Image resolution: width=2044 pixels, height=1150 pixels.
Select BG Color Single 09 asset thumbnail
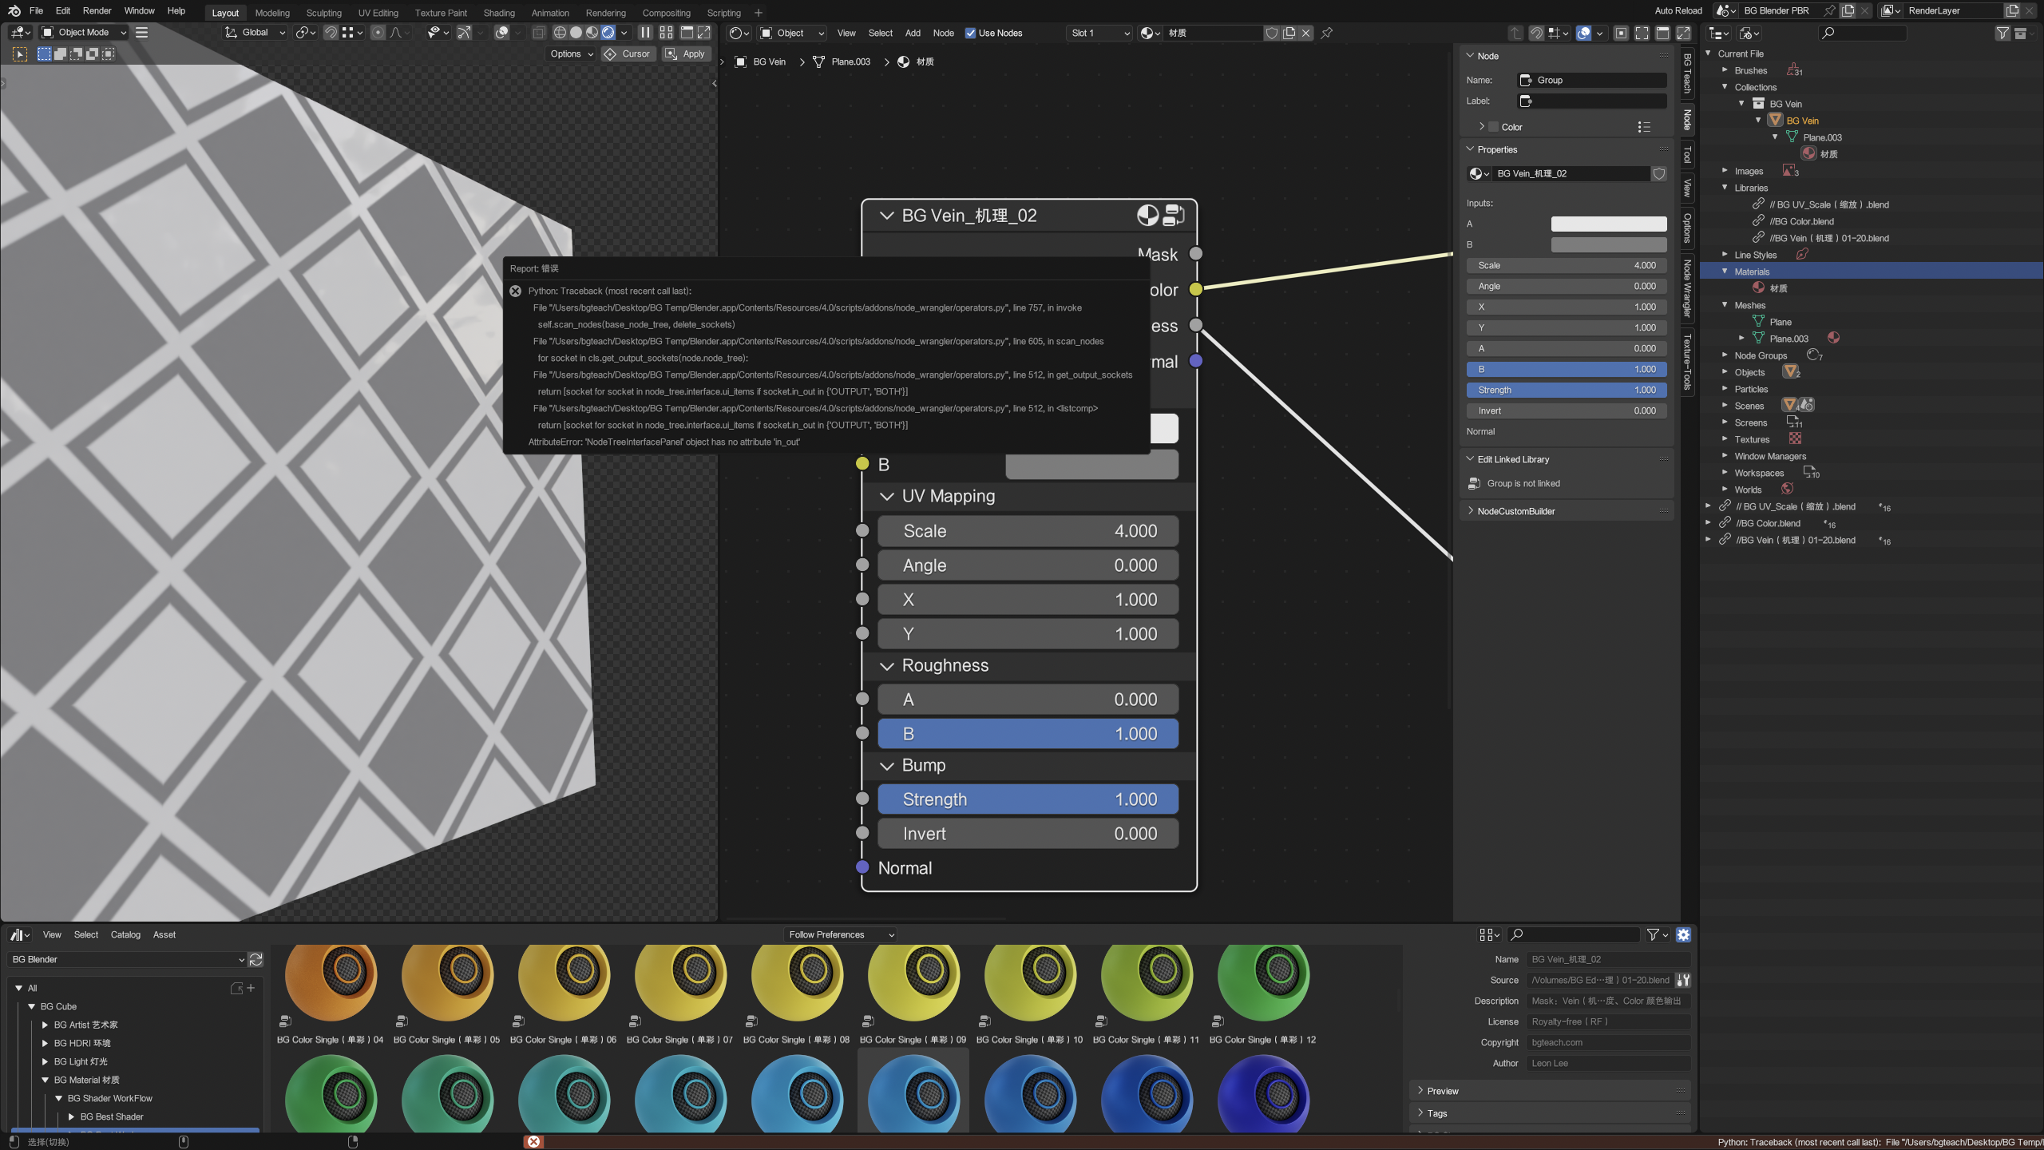click(913, 995)
